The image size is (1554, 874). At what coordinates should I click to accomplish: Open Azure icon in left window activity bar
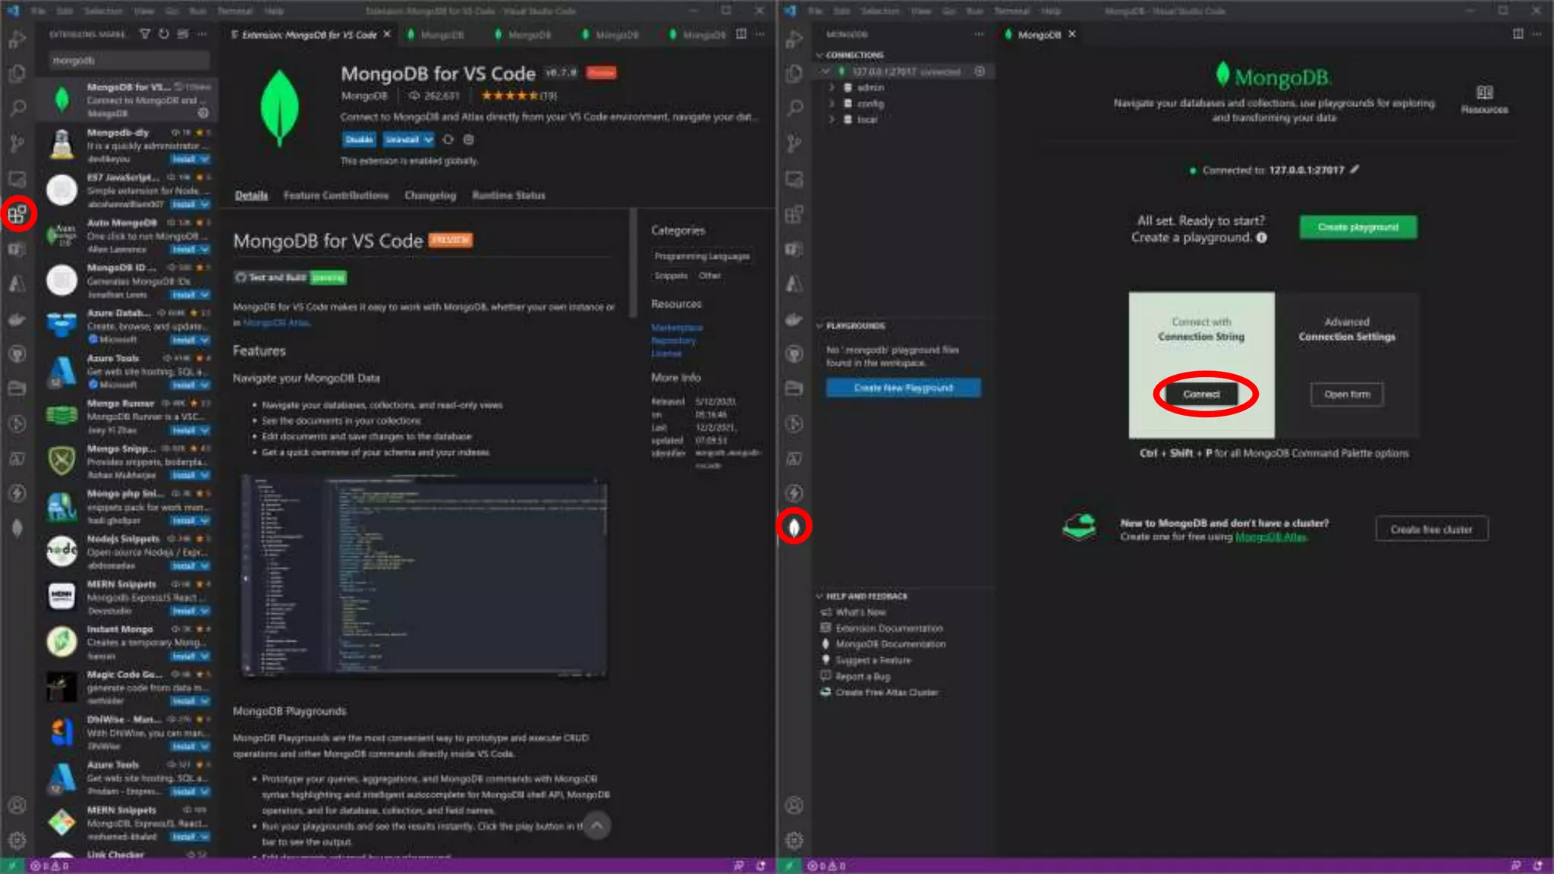[17, 284]
